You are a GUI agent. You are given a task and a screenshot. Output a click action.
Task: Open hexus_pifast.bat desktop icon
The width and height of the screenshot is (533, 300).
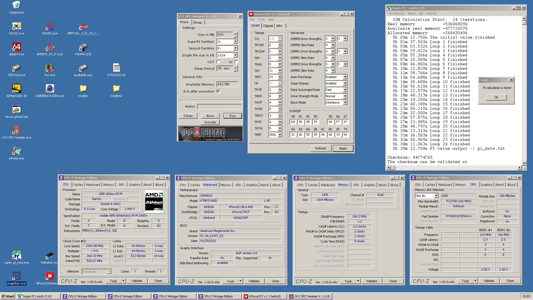[x=16, y=109]
